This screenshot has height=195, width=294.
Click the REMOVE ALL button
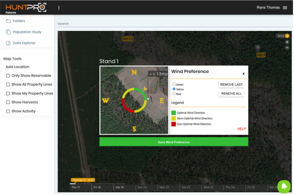pos(231,93)
